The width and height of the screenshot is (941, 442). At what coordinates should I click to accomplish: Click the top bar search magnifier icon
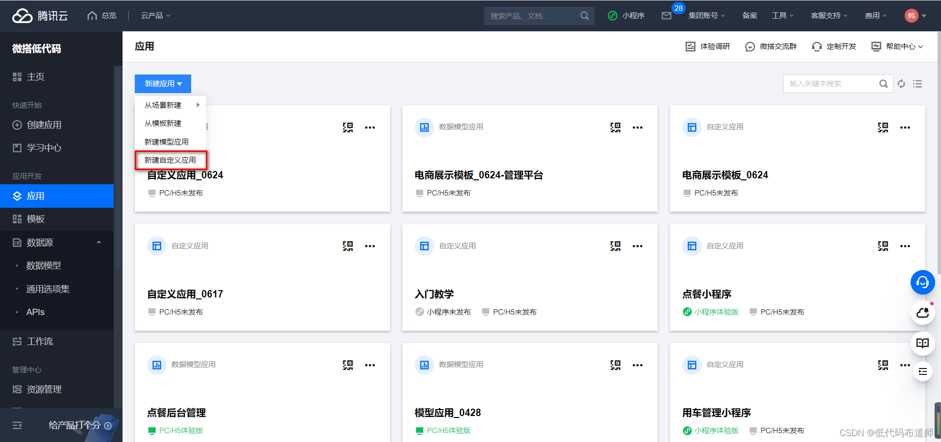tap(585, 16)
